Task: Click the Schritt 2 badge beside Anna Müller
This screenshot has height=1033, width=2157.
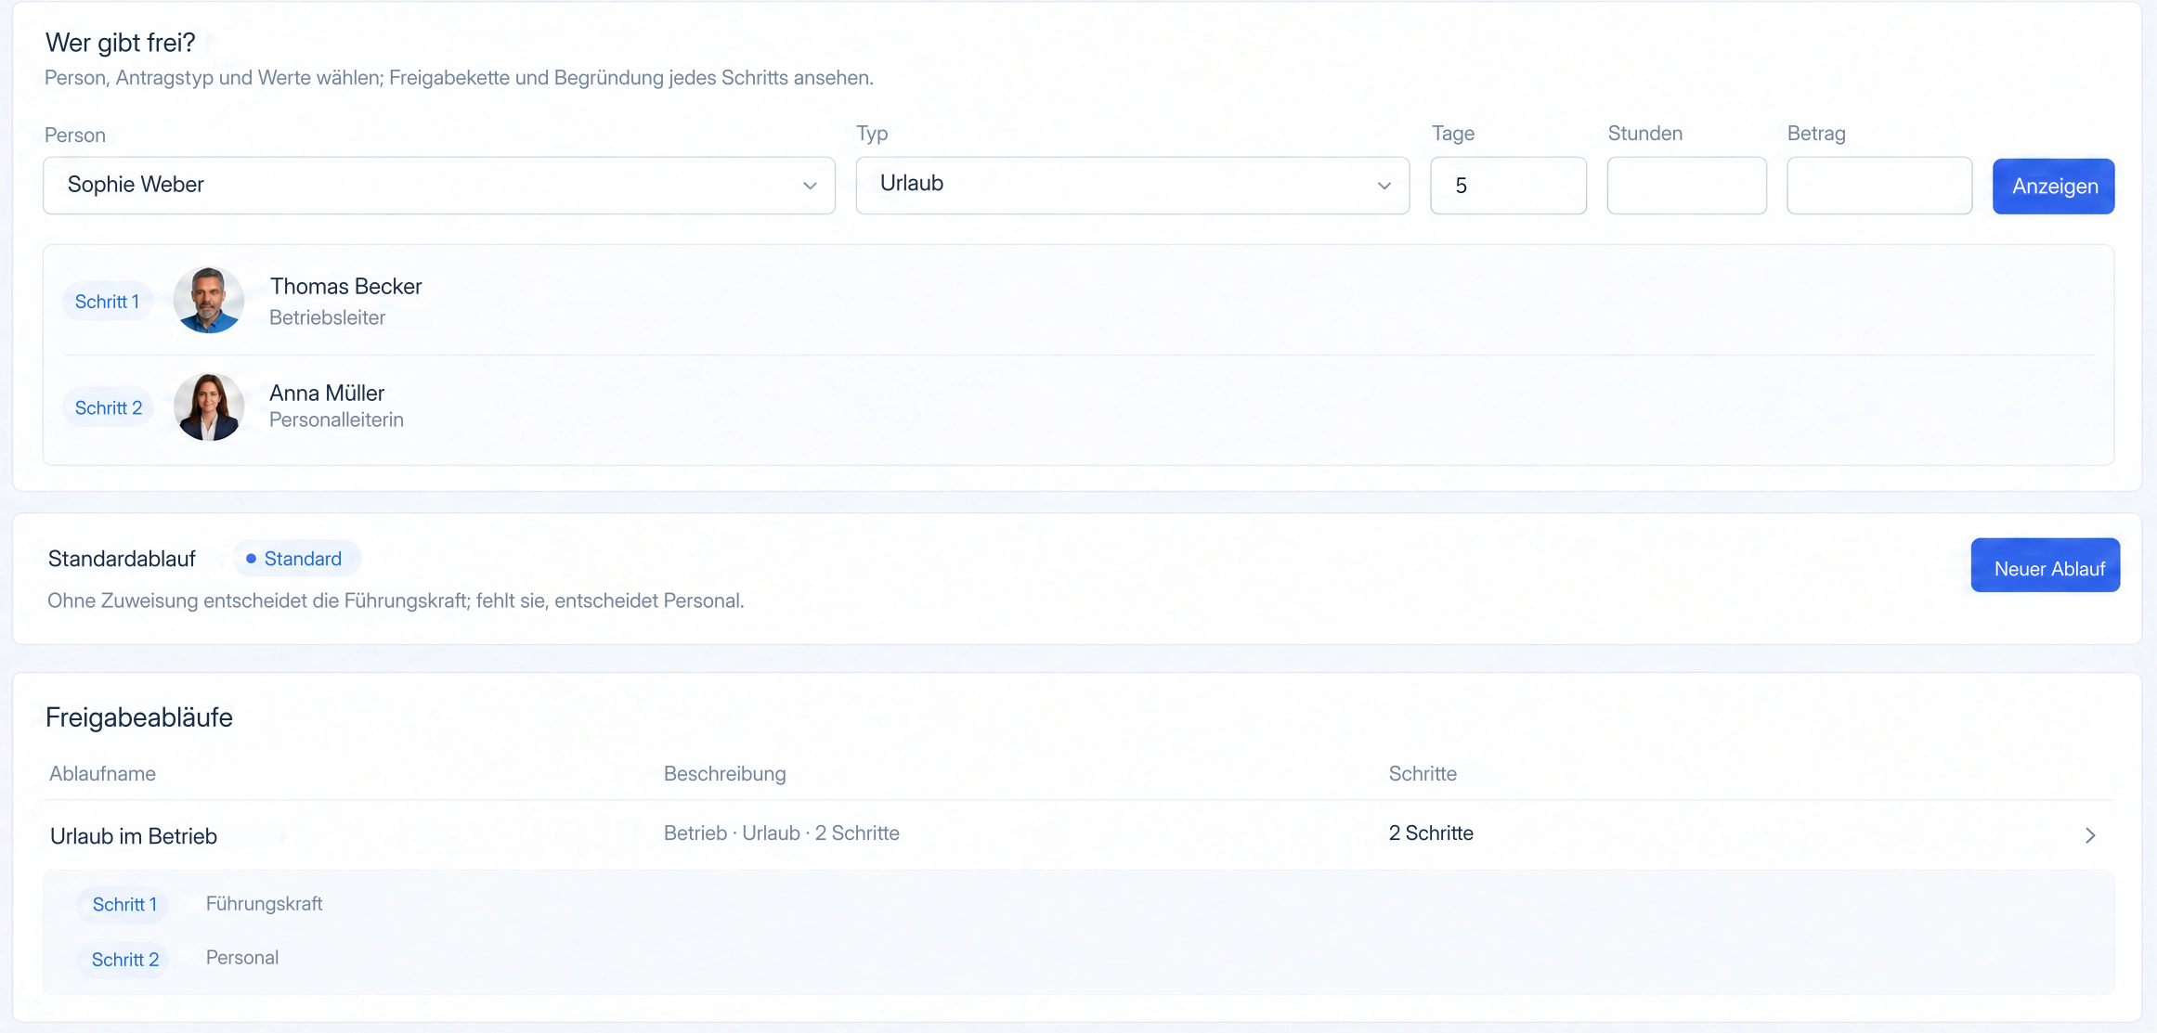Action: pyautogui.click(x=109, y=408)
